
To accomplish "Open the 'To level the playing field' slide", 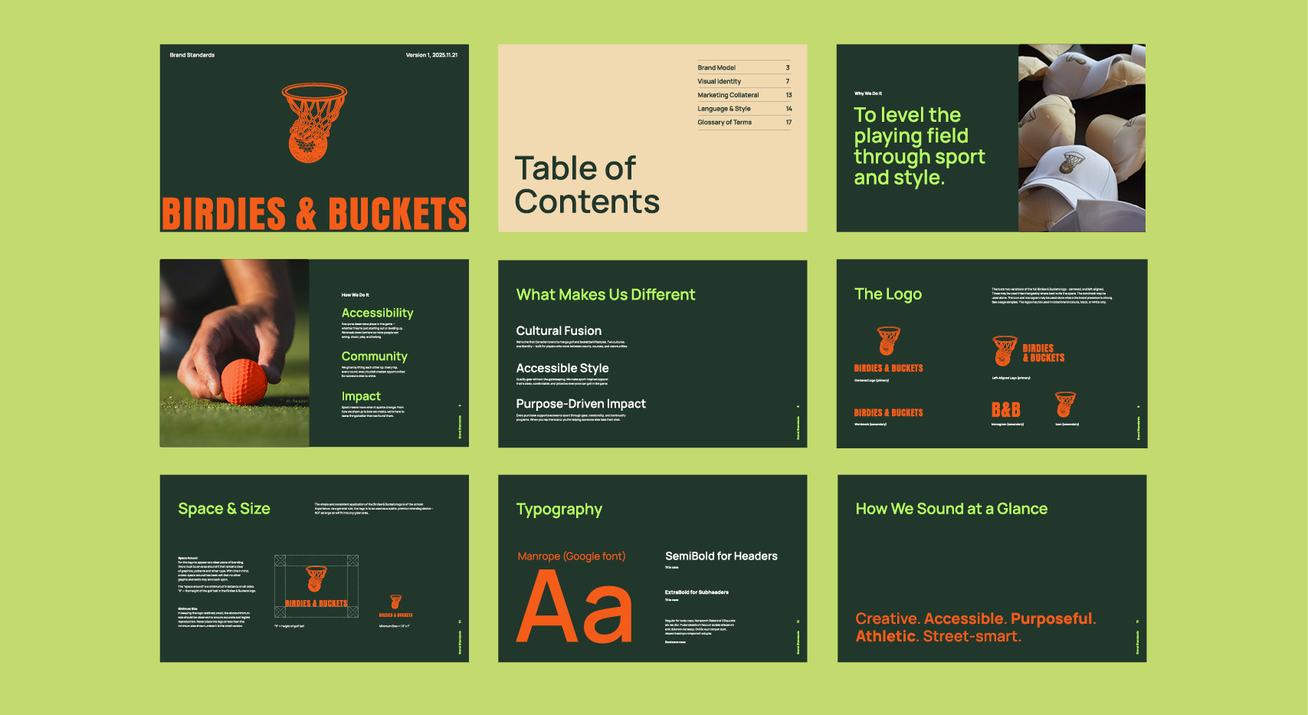I will pos(991,138).
